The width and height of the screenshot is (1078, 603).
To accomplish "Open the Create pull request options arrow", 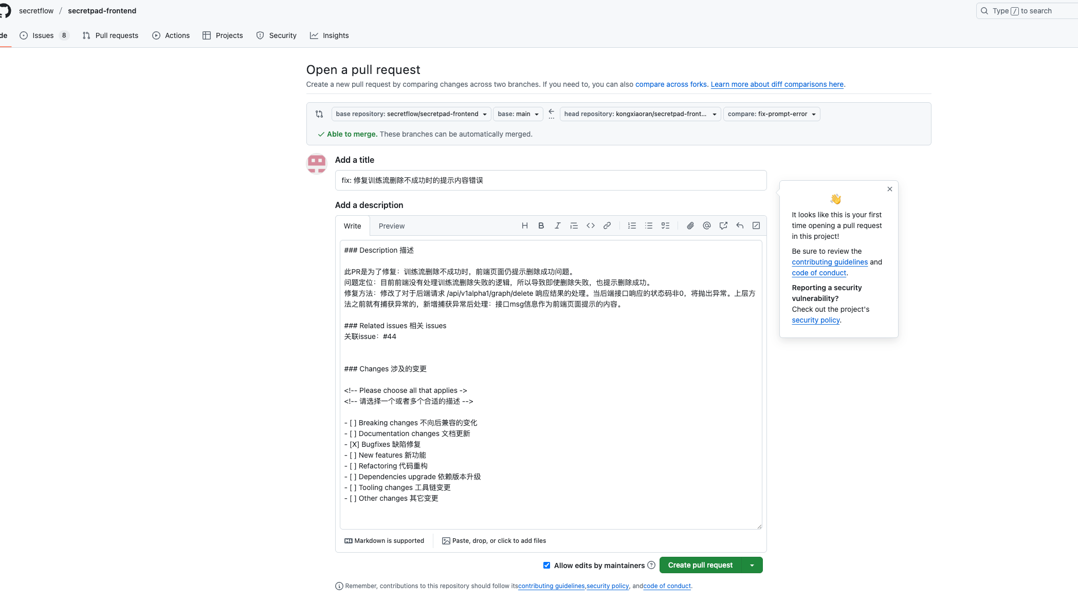I will (752, 565).
